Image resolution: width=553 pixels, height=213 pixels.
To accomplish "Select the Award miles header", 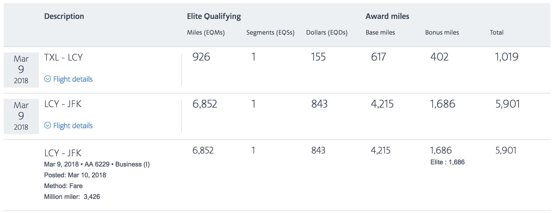I will pyautogui.click(x=387, y=16).
